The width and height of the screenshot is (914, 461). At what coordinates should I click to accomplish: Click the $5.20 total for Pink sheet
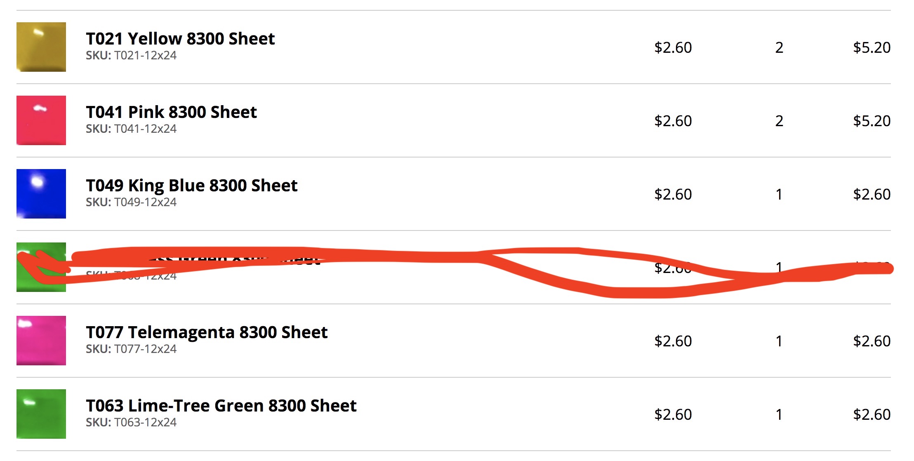[872, 121]
